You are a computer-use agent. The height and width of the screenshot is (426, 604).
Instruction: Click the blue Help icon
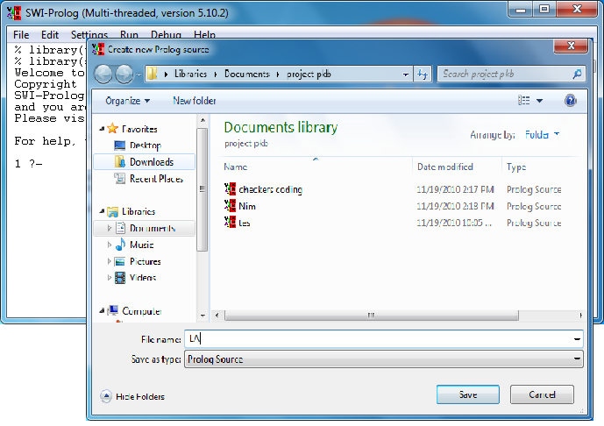(571, 101)
